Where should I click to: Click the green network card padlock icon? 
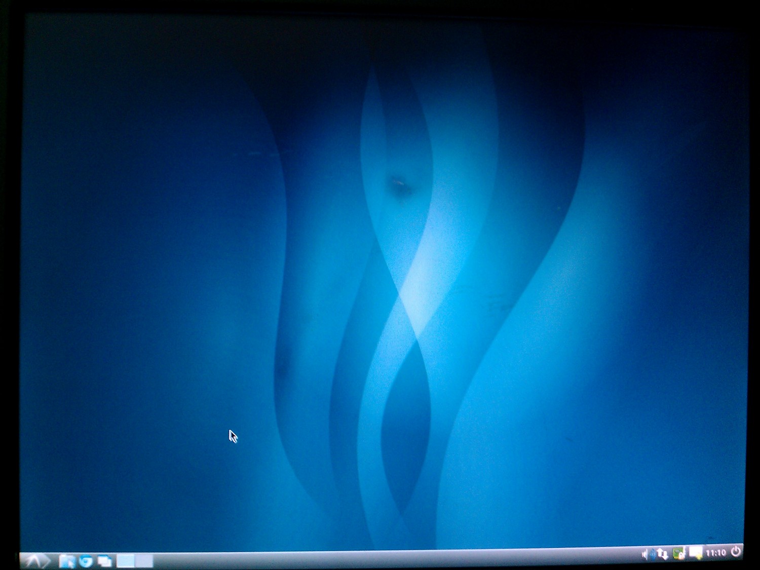(x=679, y=553)
